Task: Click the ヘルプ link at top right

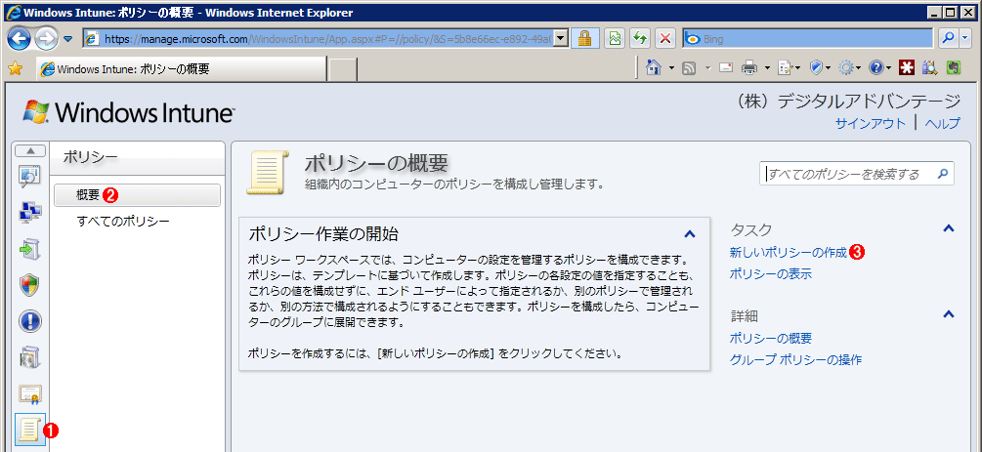Action: tap(942, 123)
